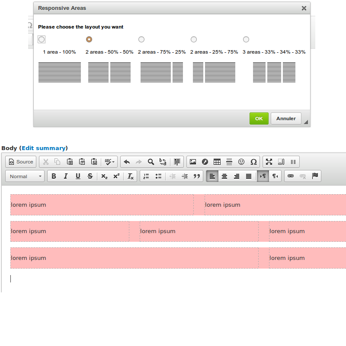This screenshot has width=346, height=346.
Task: Expand the spell check dropdown
Action: (113, 162)
